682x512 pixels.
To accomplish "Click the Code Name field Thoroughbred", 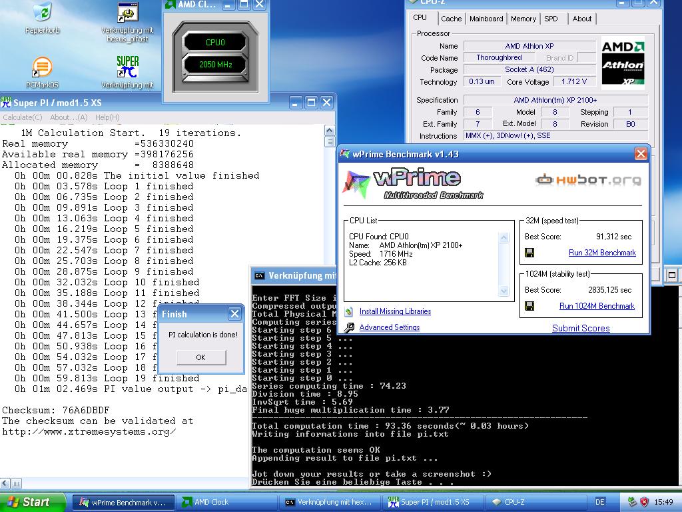I will (x=499, y=57).
